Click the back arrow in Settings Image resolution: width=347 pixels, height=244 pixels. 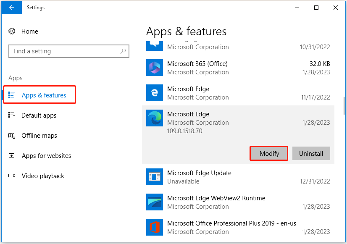click(11, 8)
